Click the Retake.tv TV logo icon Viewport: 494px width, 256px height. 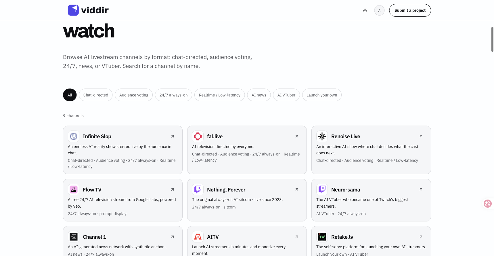pos(322,237)
